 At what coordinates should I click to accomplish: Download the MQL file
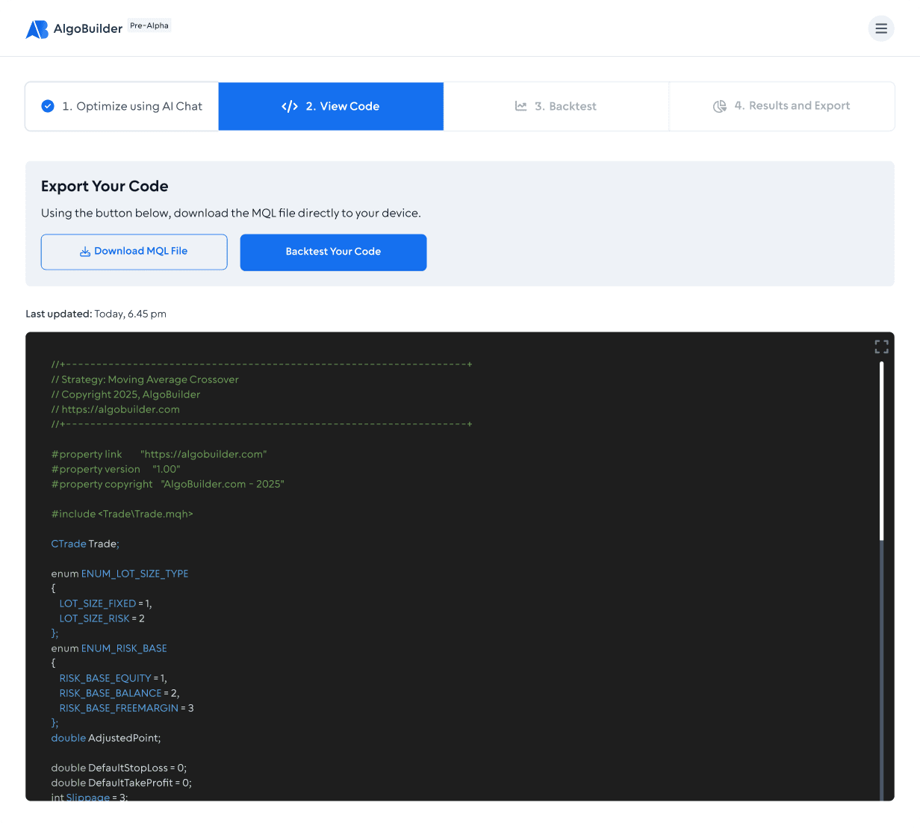[134, 252]
